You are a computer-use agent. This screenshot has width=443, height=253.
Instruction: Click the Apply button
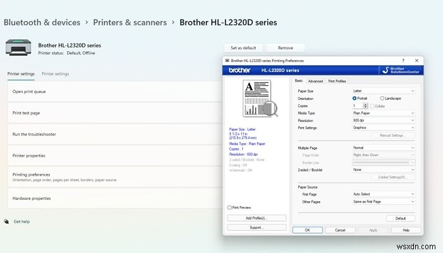373,230
